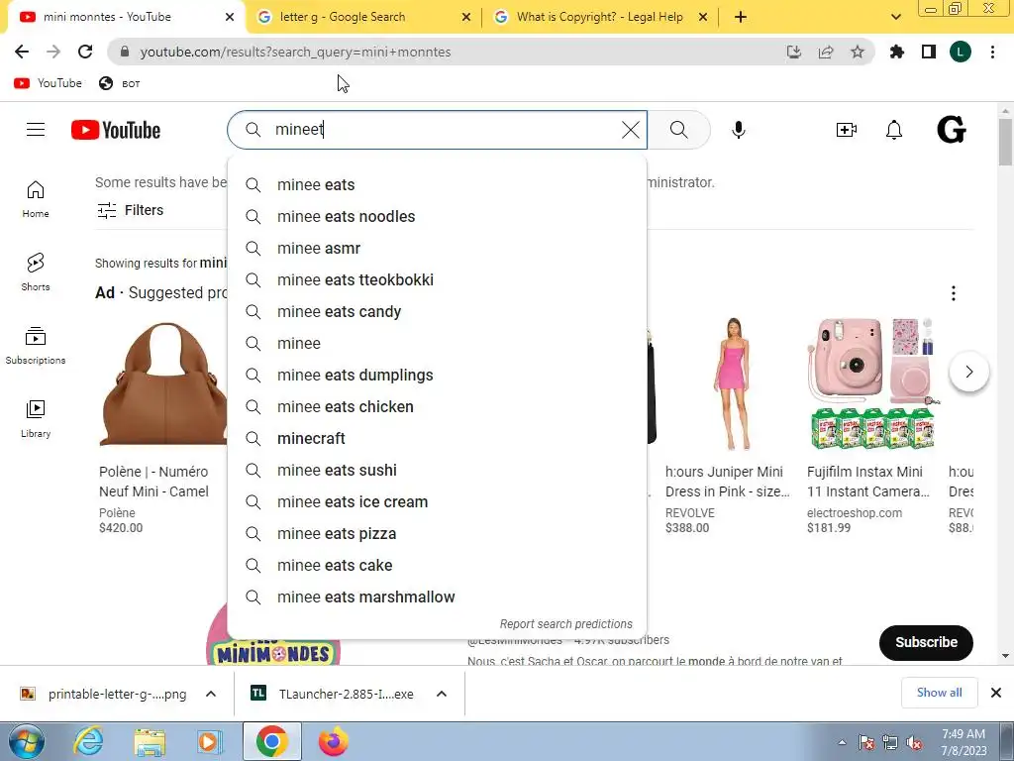Open the Fujifilm Instax Mini camera thumbnail
The image size is (1014, 761).
coord(871,384)
